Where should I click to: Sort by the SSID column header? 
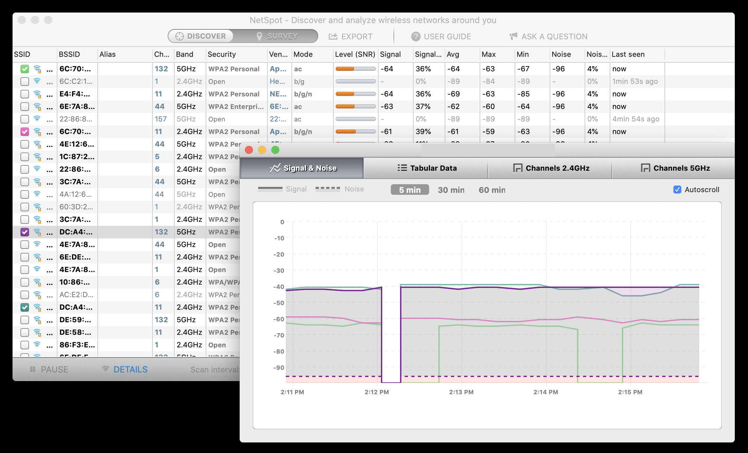point(35,54)
